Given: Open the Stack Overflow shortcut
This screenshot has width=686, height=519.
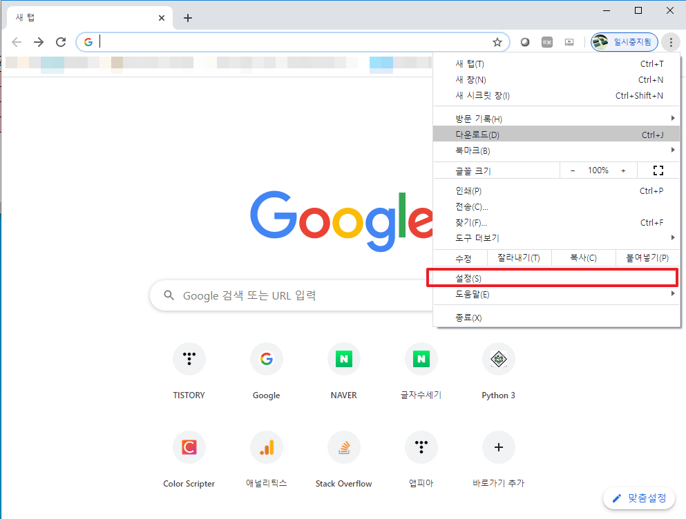Looking at the screenshot, I should (344, 459).
